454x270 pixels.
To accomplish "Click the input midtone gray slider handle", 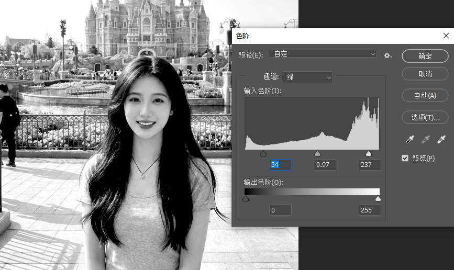I will [317, 154].
